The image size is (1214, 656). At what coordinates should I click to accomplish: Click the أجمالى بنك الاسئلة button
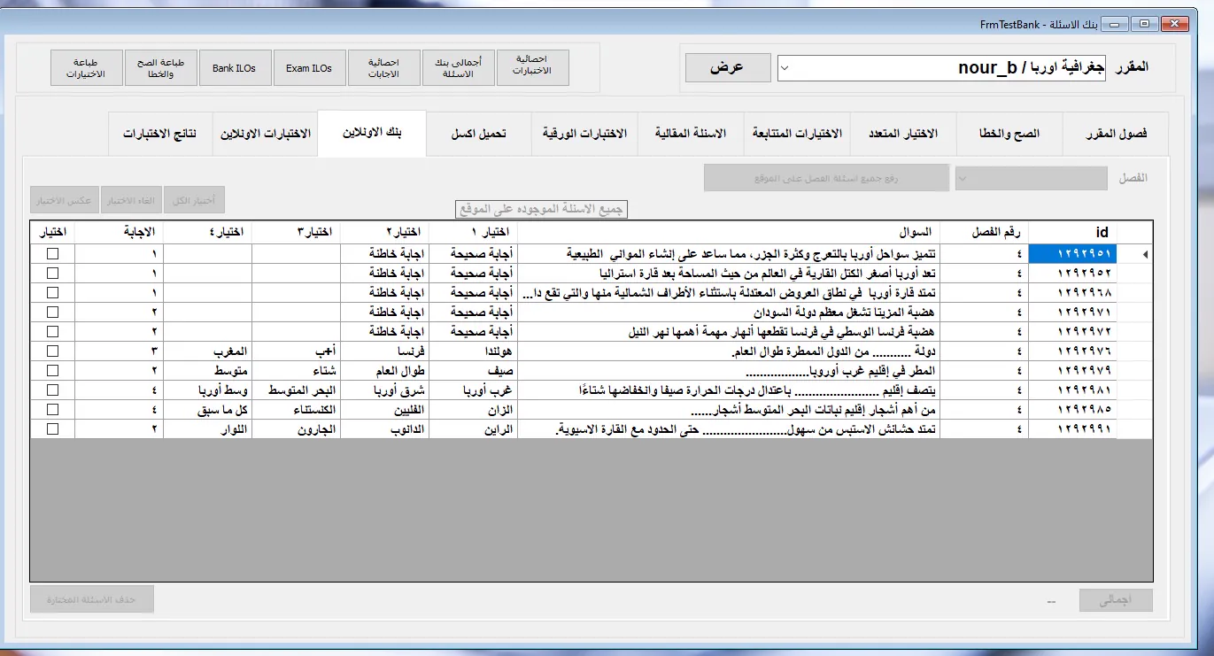(458, 67)
